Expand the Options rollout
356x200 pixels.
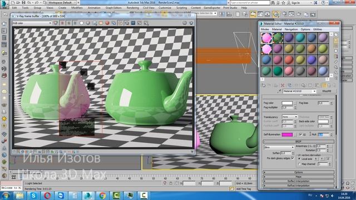(299, 172)
